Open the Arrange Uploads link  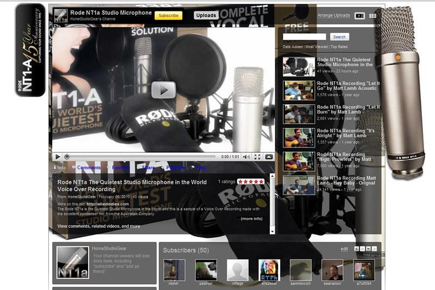click(x=334, y=15)
